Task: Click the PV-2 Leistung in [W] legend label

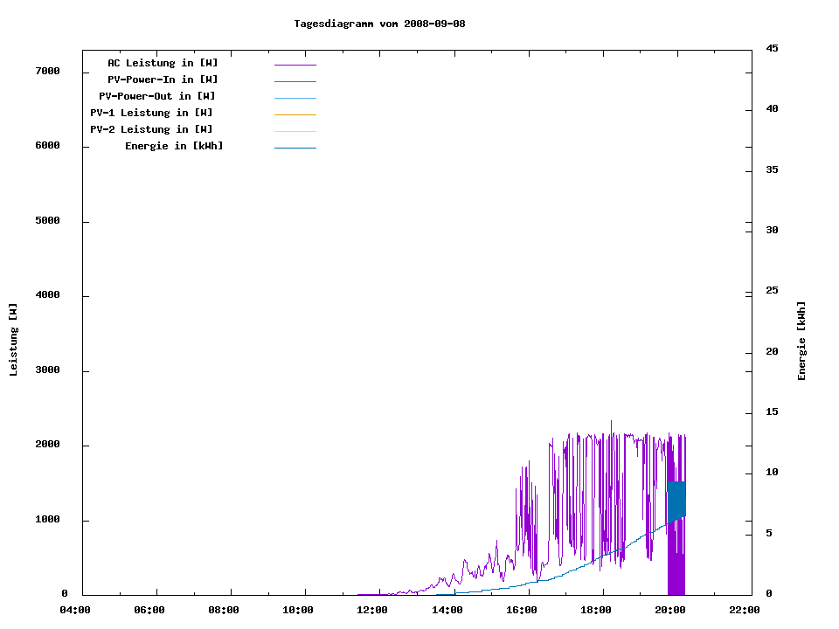Action: click(151, 129)
